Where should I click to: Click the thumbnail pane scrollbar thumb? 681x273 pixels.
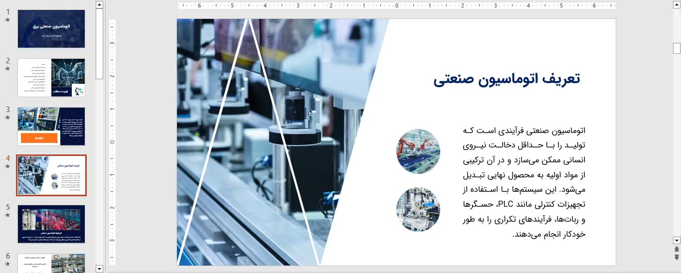[99, 44]
